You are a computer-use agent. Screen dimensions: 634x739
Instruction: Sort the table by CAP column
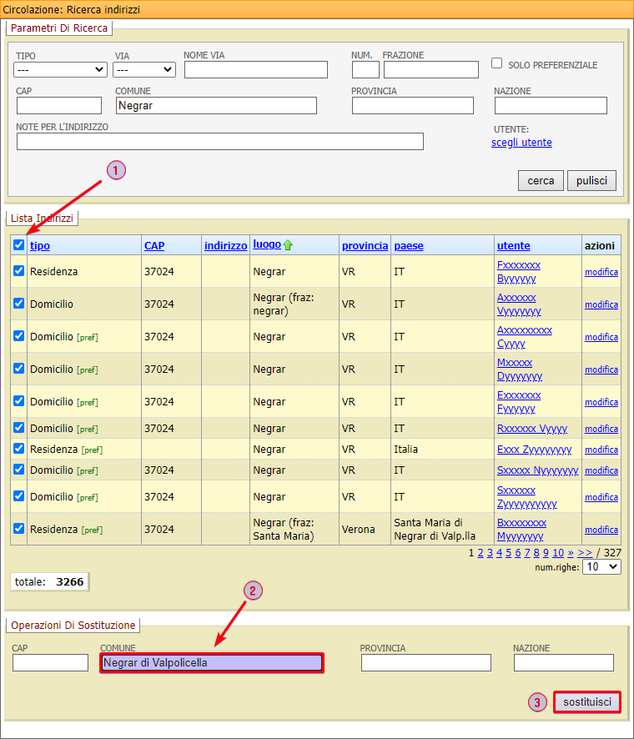(x=154, y=246)
